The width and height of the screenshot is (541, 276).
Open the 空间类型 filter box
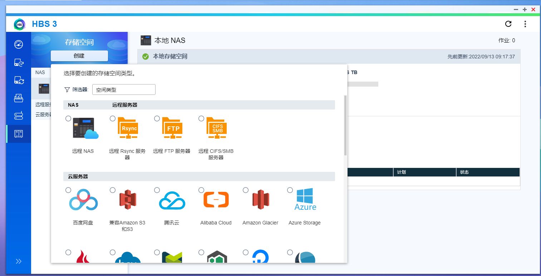124,89
